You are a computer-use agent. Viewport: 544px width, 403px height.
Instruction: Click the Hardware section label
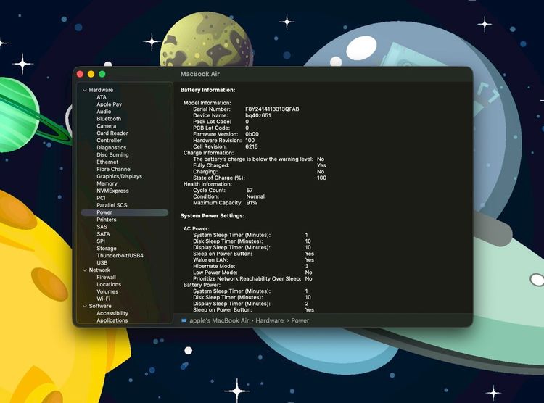101,90
